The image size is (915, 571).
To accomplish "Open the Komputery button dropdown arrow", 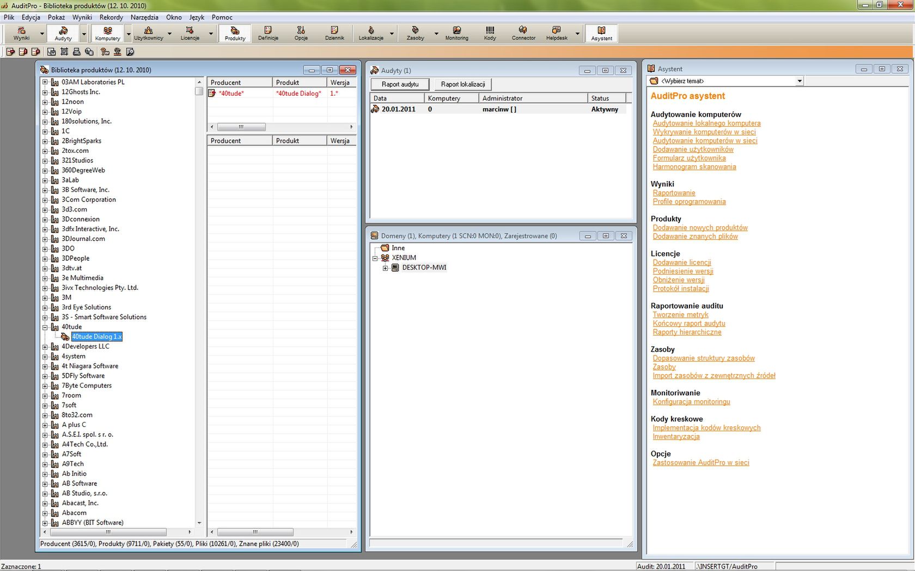I will (129, 34).
